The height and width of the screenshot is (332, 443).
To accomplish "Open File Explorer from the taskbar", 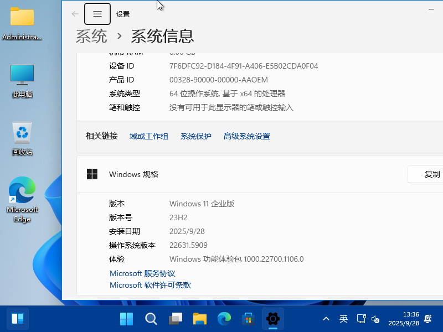I will click(x=199, y=319).
